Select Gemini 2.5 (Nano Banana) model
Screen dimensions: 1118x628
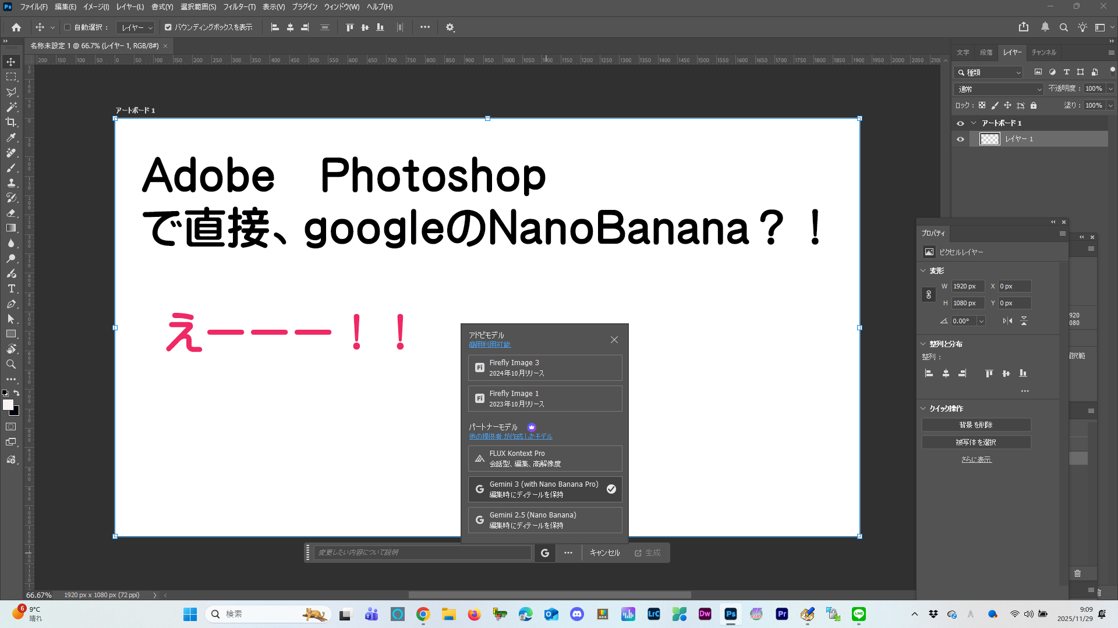point(544,520)
